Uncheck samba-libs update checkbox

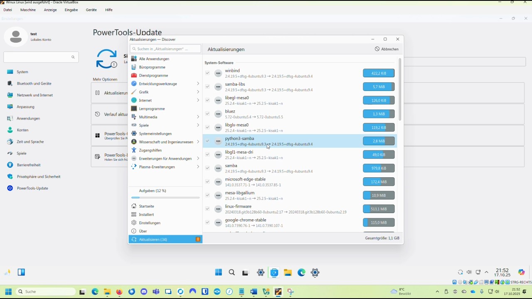tap(207, 87)
